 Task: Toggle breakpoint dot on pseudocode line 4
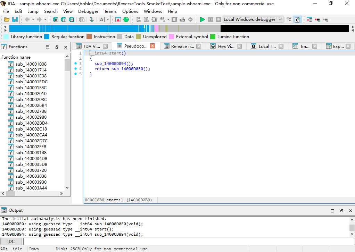[76, 69]
